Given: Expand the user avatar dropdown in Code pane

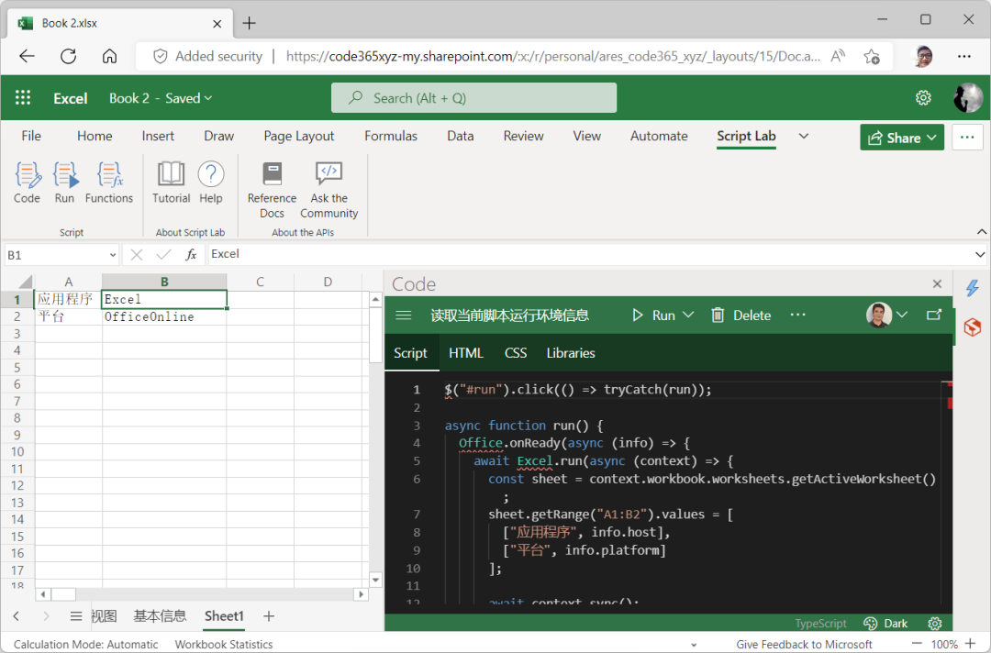Looking at the screenshot, I should (902, 315).
